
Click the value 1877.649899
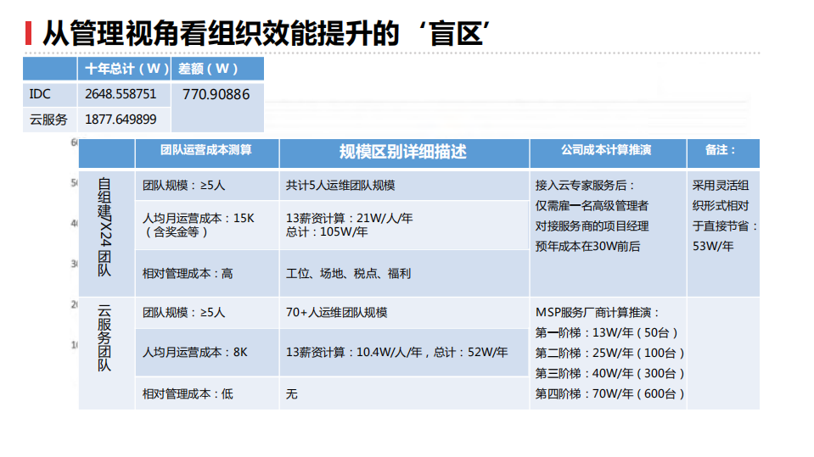pos(121,120)
